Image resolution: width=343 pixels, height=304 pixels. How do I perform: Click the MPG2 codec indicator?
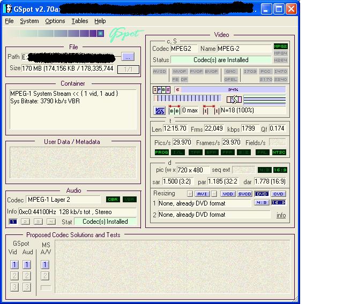(x=280, y=47)
